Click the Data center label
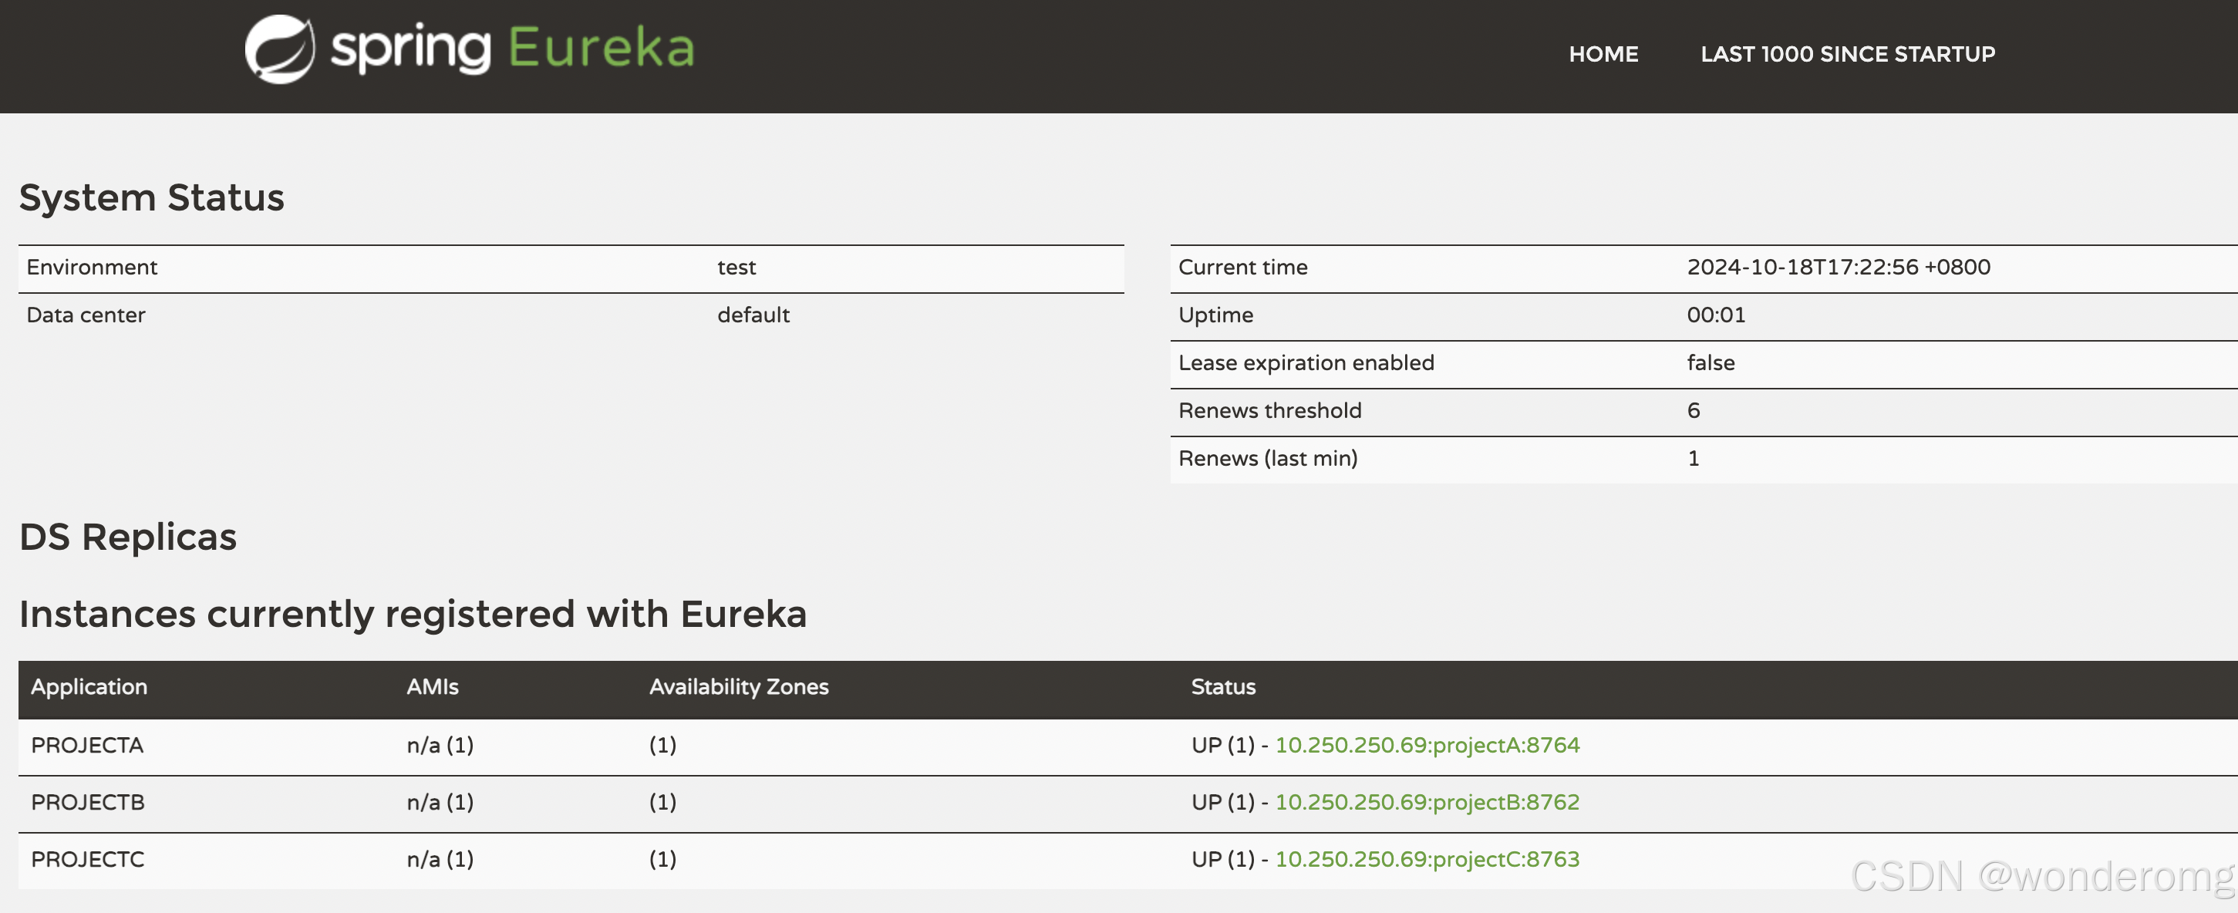Viewport: 2238px width, 913px height. (85, 315)
